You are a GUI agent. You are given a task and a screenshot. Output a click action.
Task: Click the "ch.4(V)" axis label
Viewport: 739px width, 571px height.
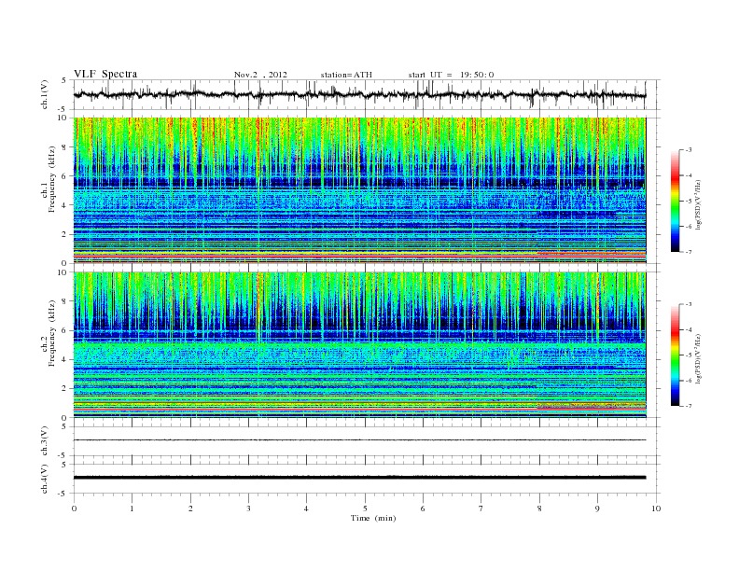(x=45, y=479)
